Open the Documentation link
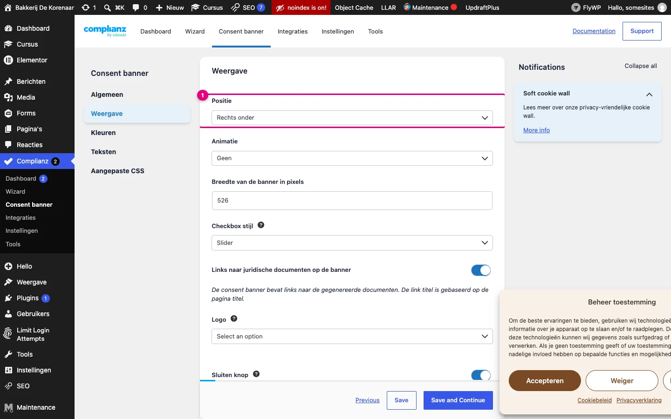Viewport: 671px width, 419px height. 594,31
